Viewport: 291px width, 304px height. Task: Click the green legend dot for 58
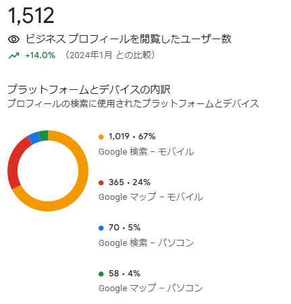101,274
